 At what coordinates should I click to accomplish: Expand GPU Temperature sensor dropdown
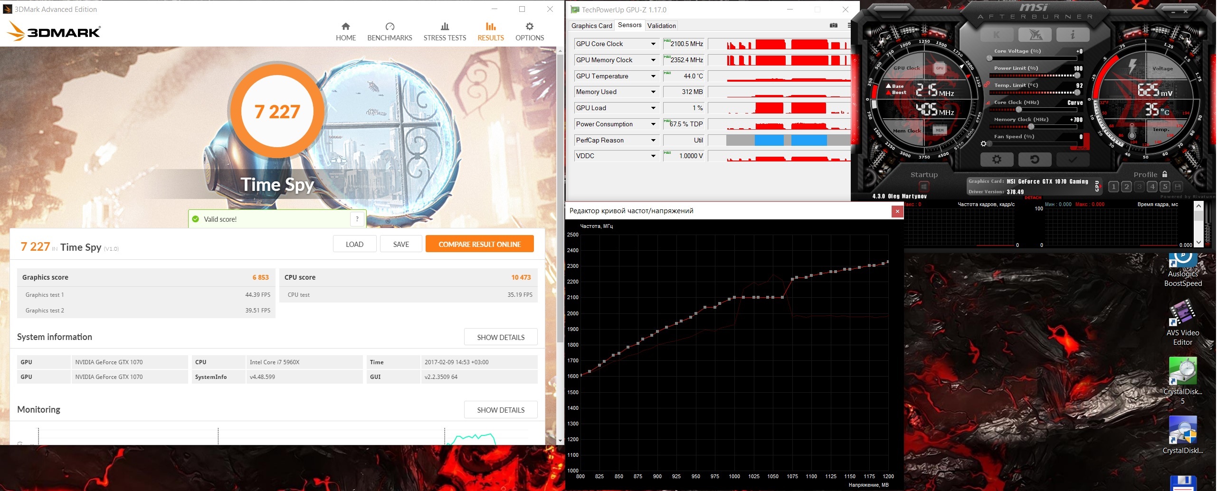click(653, 76)
